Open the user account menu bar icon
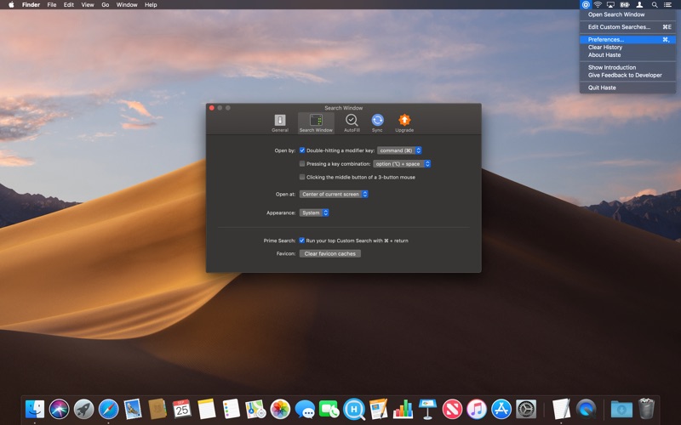Image resolution: width=681 pixels, height=425 pixels. click(639, 5)
